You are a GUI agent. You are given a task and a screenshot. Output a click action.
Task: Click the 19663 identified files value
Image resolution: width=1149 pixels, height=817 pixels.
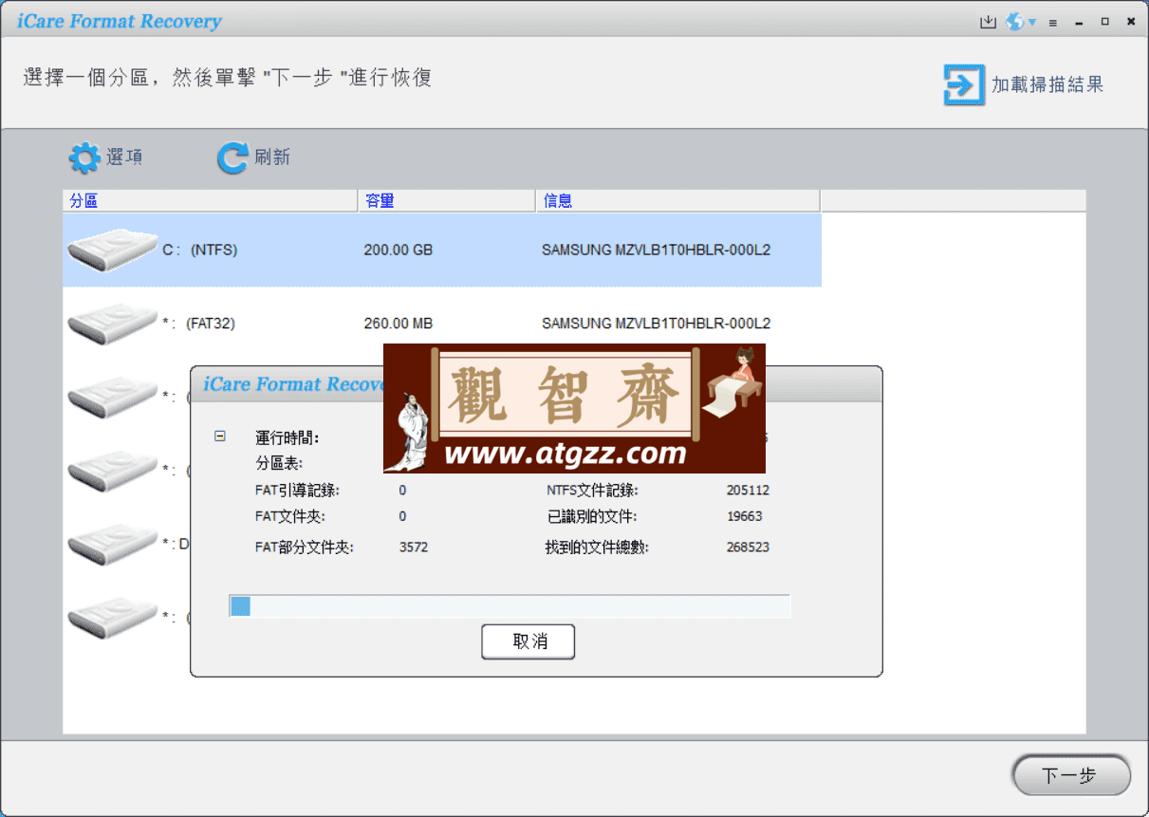[744, 516]
